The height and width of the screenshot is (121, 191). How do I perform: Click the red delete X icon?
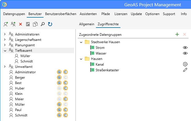(x=20, y=24)
